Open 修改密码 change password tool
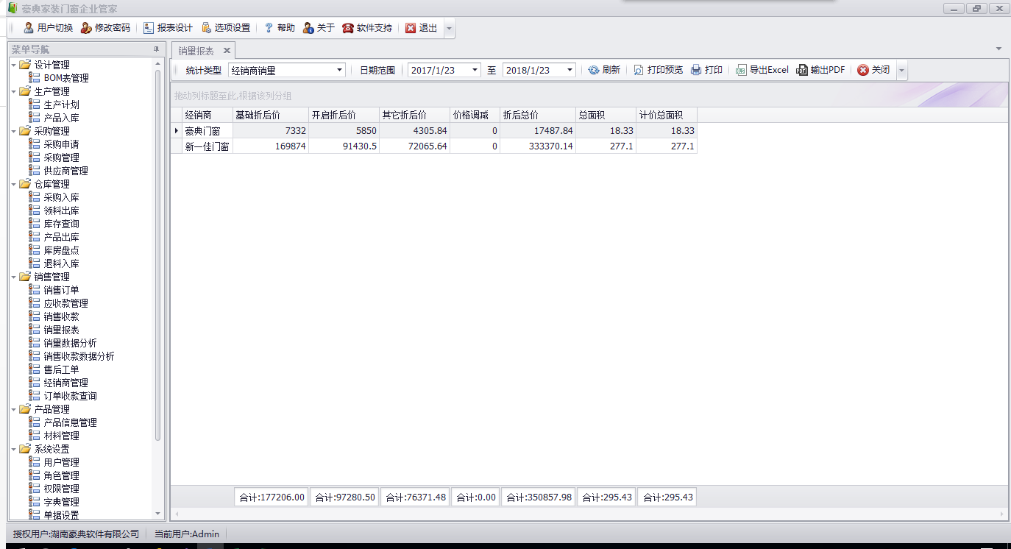 pos(105,28)
